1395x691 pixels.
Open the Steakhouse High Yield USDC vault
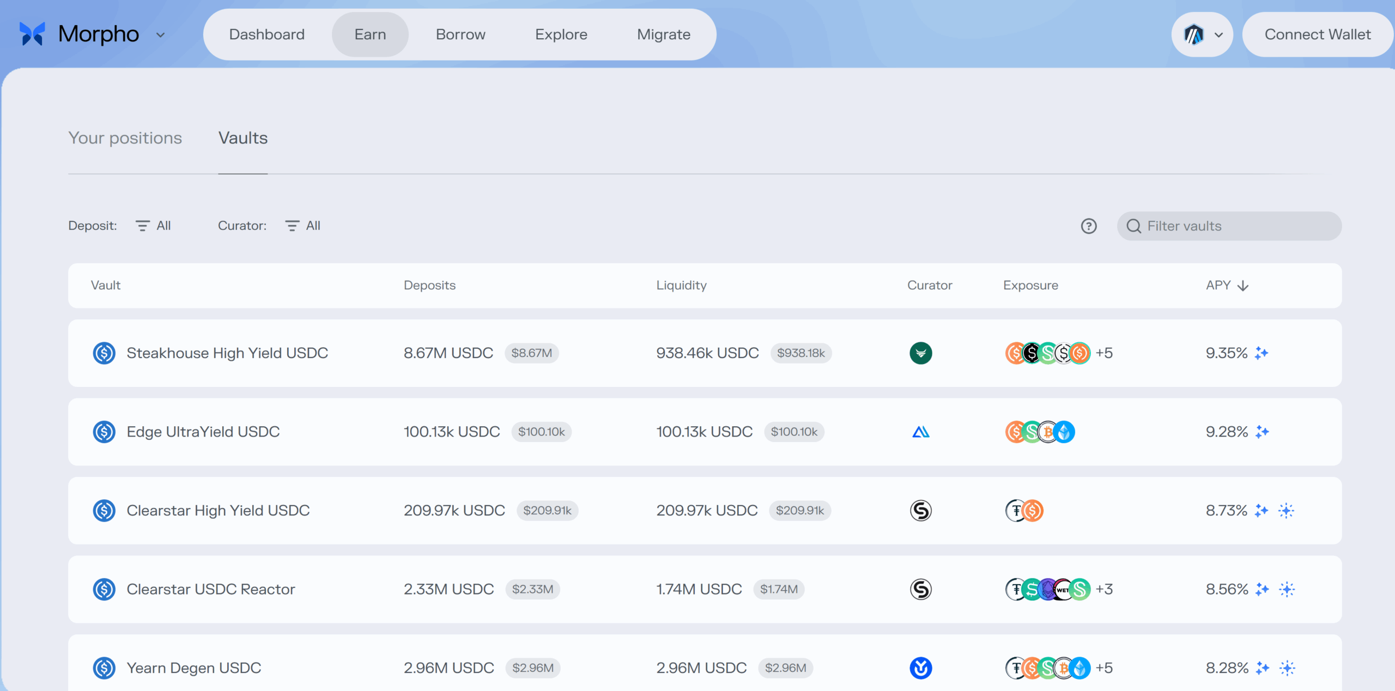tap(227, 353)
